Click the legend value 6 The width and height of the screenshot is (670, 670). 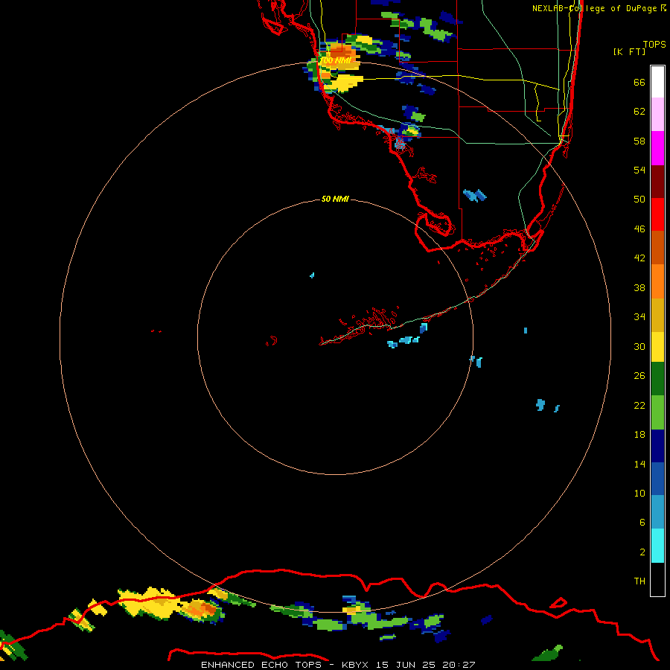click(x=642, y=522)
